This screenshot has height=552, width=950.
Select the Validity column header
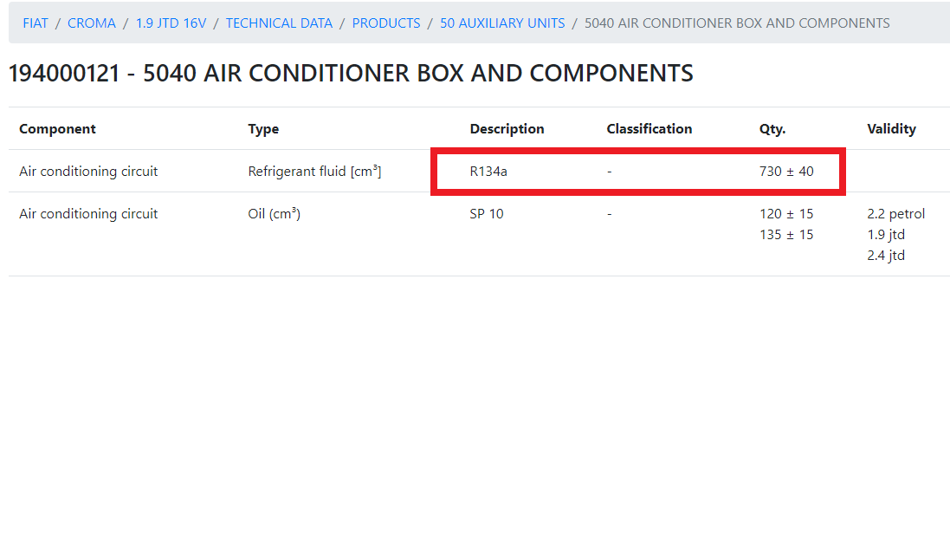point(891,129)
